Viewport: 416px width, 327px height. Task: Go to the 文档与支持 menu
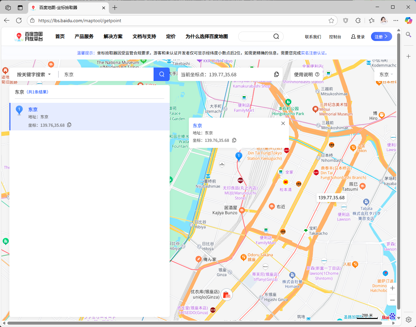(144, 36)
